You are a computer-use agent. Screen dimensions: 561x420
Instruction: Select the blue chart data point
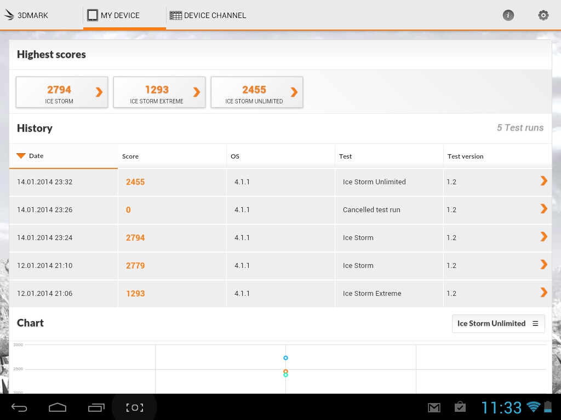(x=285, y=358)
